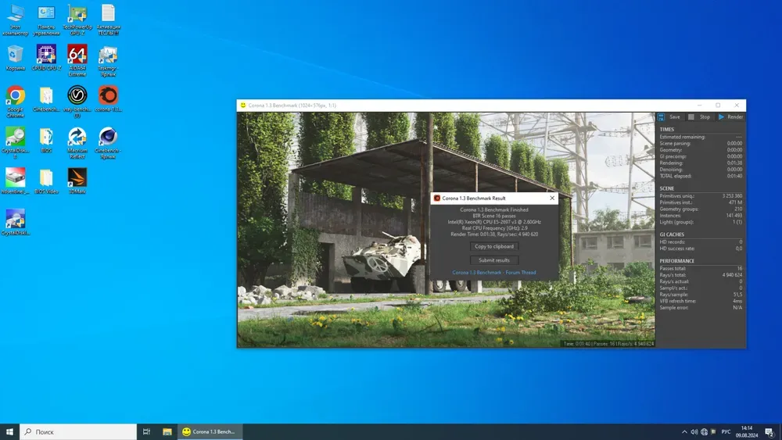Switch the input language РУС indicator
The image size is (782, 440).
pos(726,431)
